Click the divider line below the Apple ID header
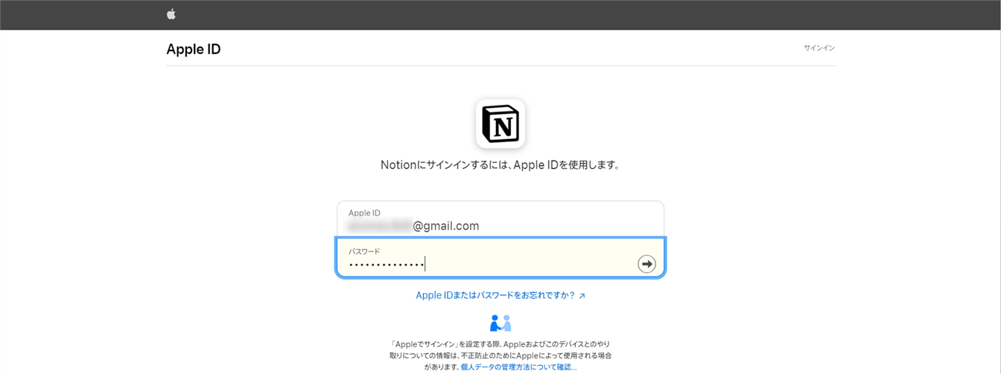The width and height of the screenshot is (1001, 374). point(500,65)
